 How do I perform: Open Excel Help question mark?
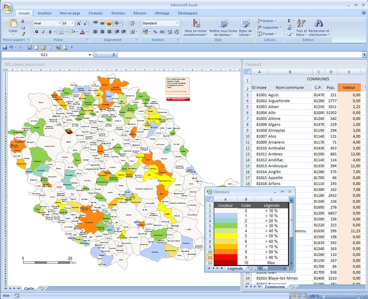coord(364,13)
